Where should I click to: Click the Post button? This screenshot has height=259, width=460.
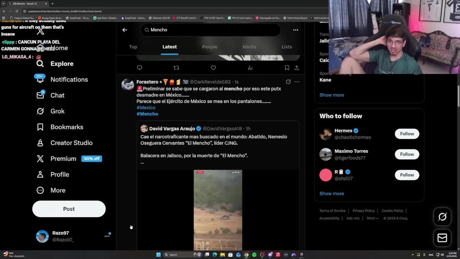click(69, 209)
